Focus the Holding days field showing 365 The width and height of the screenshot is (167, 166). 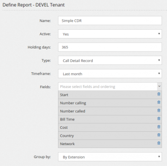click(x=110, y=47)
